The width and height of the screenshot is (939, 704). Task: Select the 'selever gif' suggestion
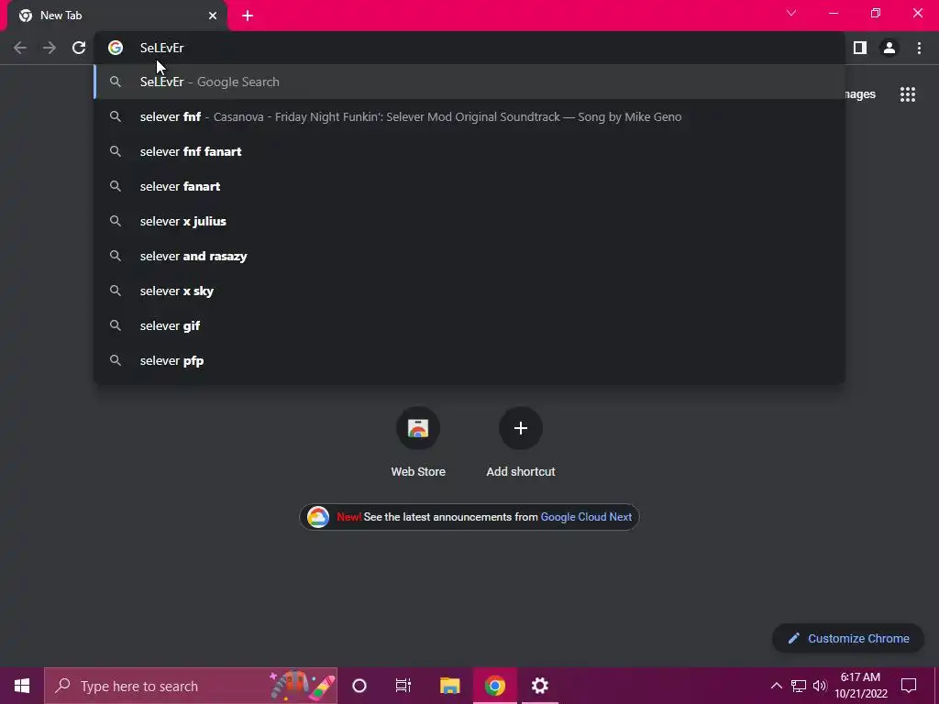click(x=469, y=325)
